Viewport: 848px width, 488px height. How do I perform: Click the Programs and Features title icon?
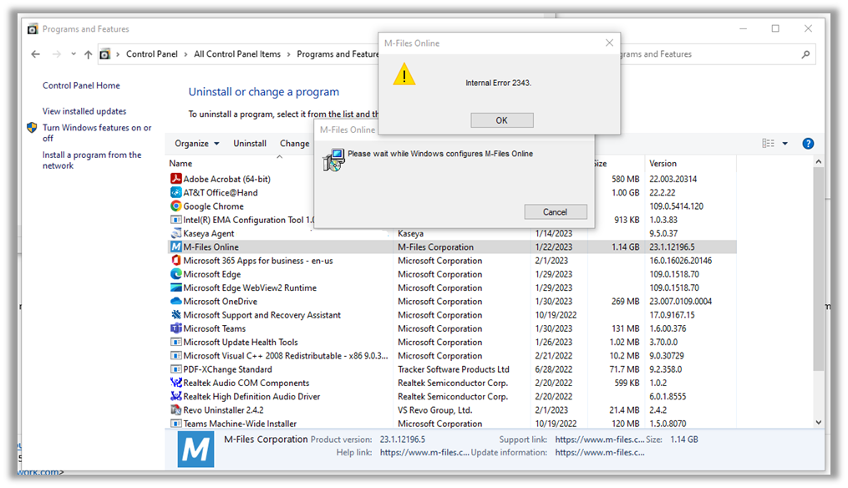tap(33, 28)
